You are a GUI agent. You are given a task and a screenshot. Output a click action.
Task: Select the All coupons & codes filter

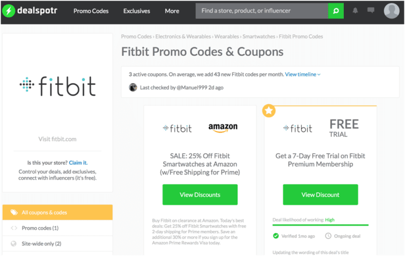pyautogui.click(x=57, y=213)
